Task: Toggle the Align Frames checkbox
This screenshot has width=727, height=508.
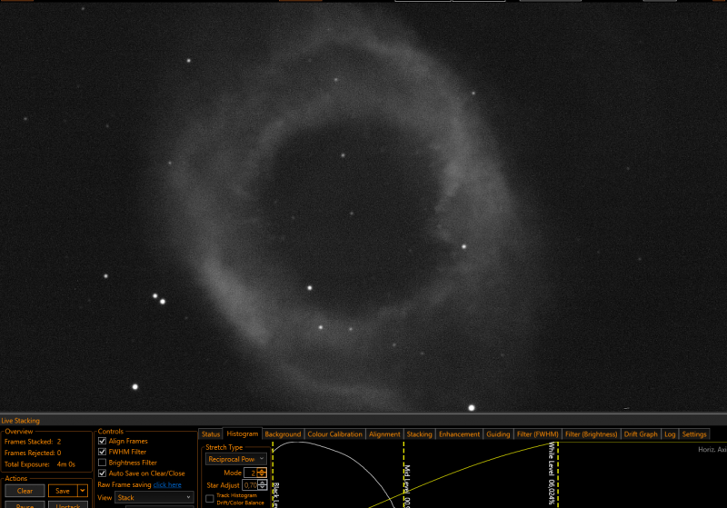Action: point(102,441)
